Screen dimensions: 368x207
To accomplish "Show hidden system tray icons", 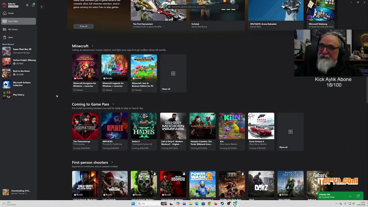I will coord(336,204).
